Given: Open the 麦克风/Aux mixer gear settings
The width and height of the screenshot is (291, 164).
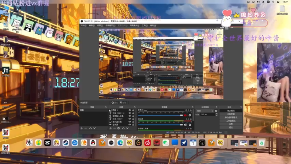Looking at the screenshot, I should [x=190, y=115].
